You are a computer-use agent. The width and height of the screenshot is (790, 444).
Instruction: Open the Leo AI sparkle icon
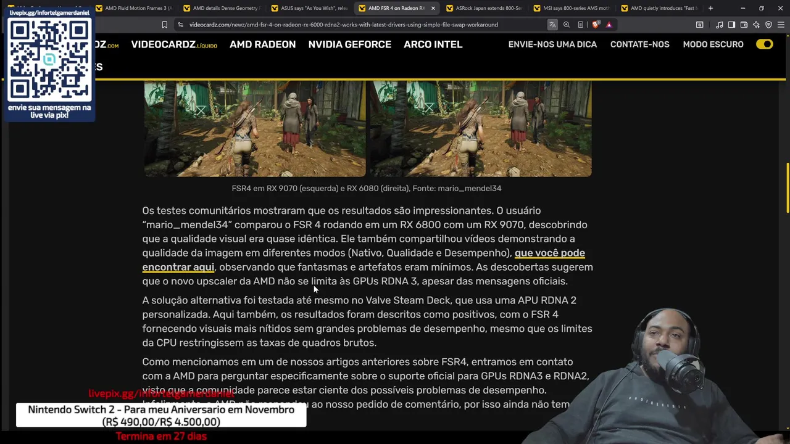point(756,25)
